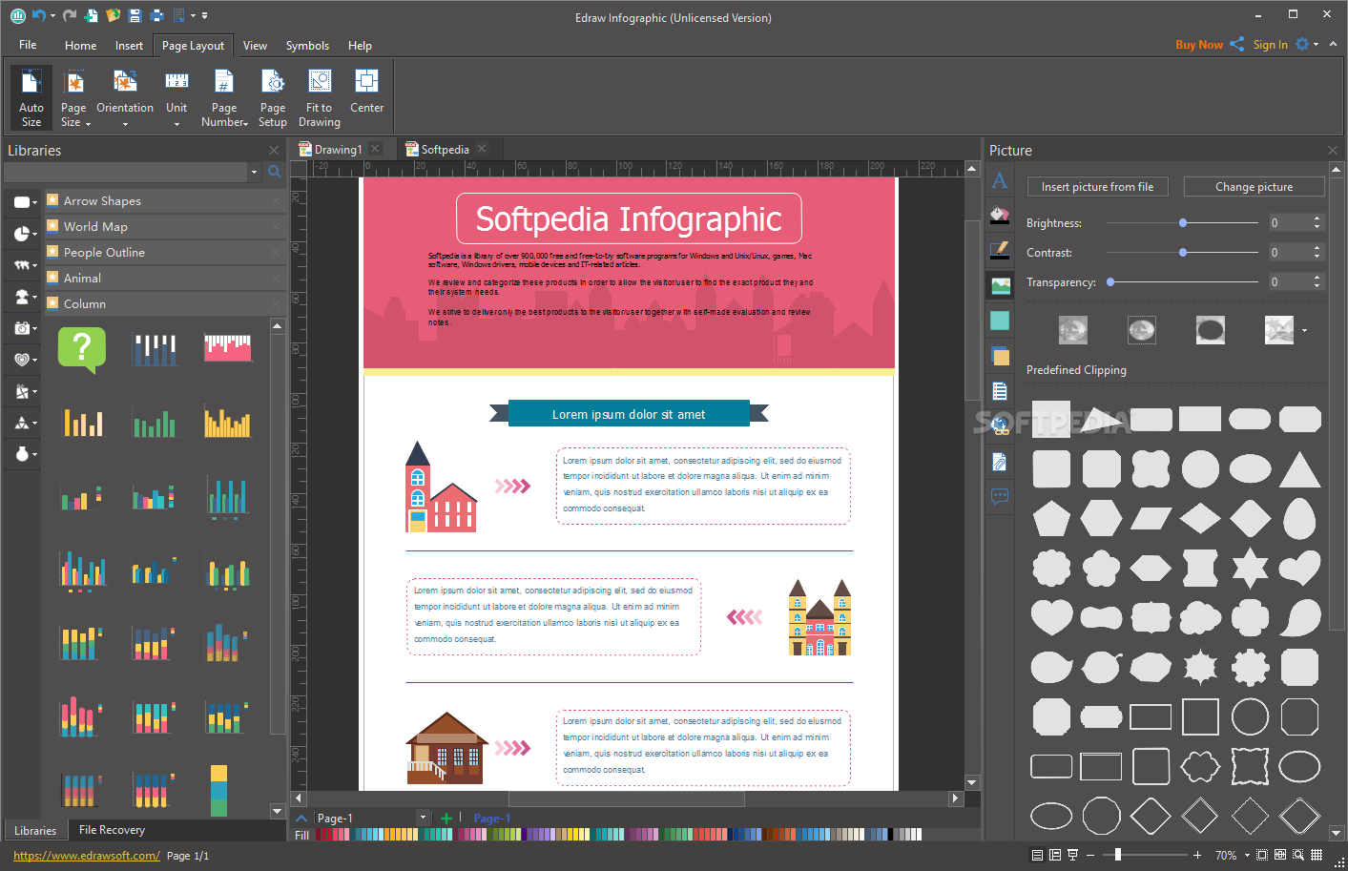Click the Save floppy disk icon

click(x=135, y=15)
